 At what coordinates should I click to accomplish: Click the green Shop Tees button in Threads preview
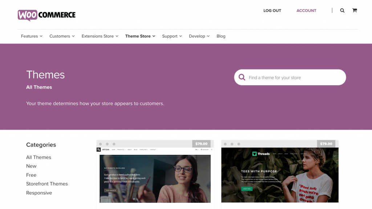[247, 189]
